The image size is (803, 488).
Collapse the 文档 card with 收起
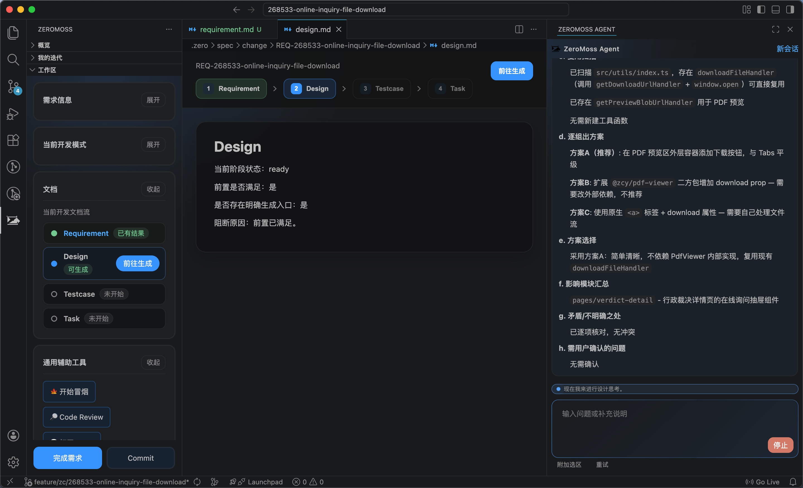[153, 189]
